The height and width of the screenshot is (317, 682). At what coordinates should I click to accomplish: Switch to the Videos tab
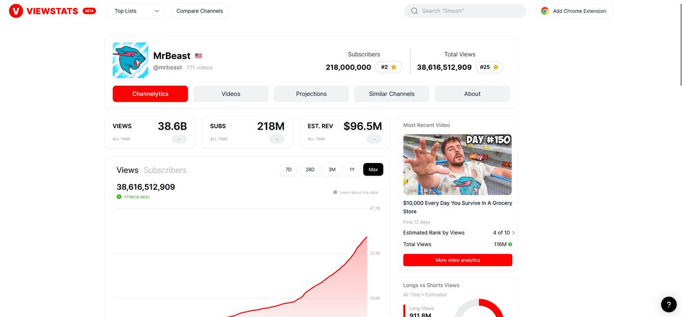231,94
